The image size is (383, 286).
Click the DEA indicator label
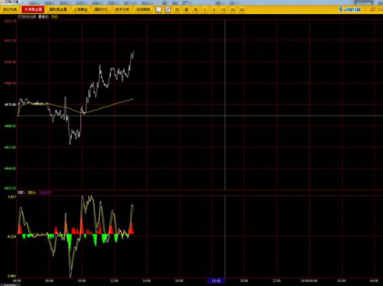[32, 192]
